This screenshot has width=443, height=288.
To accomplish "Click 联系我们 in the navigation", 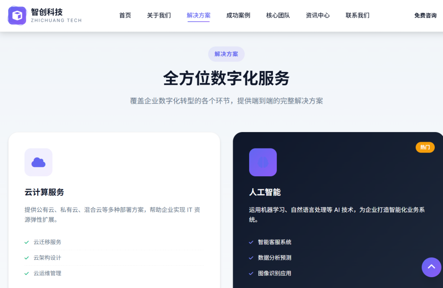I will 357,16.
